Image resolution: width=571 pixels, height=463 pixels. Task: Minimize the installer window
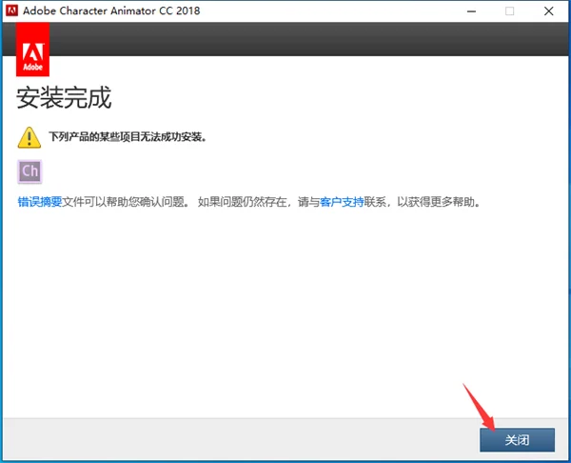tap(472, 11)
